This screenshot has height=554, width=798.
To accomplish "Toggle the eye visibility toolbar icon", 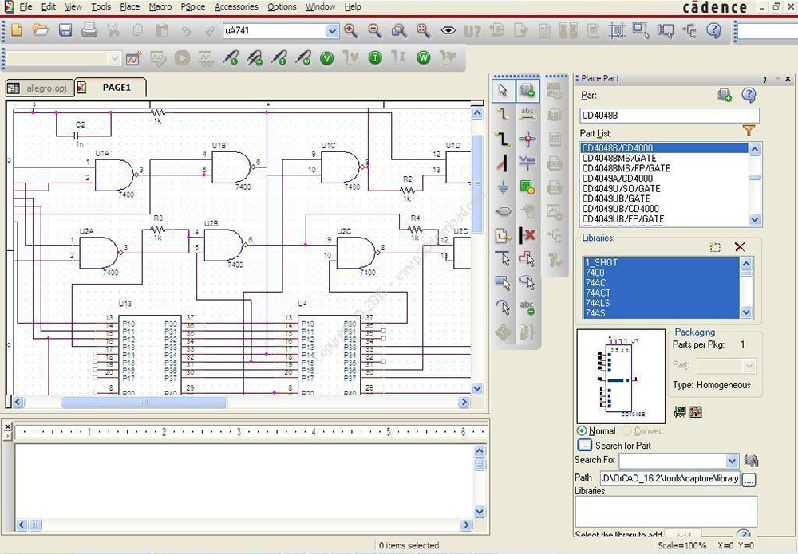I will pyautogui.click(x=448, y=30).
